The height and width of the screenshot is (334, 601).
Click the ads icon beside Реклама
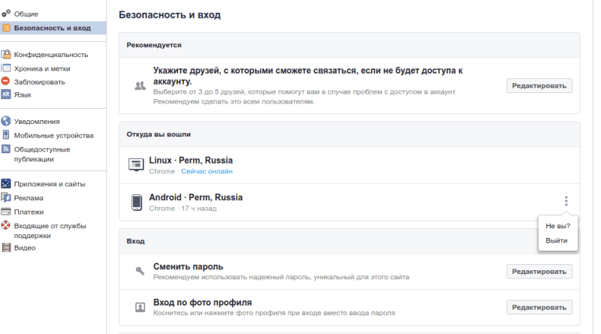click(6, 197)
